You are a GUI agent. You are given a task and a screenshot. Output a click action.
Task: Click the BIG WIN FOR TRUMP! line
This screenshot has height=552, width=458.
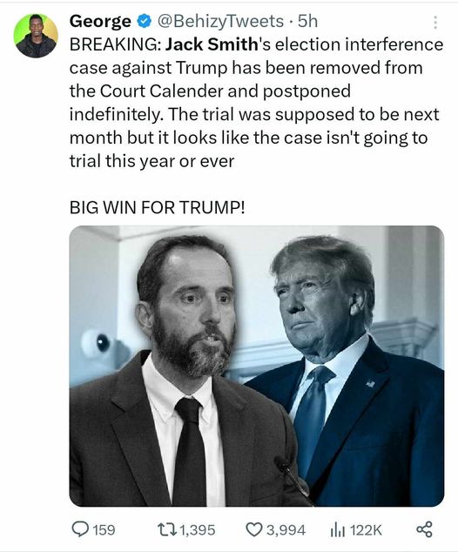[x=157, y=207]
